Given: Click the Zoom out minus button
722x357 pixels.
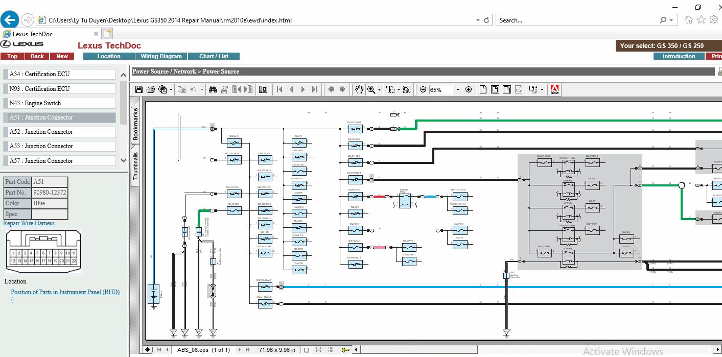Looking at the screenshot, I should [x=423, y=89].
